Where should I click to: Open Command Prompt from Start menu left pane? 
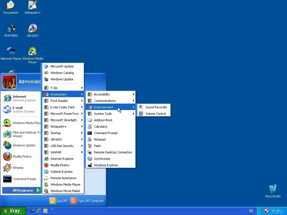point(21,179)
